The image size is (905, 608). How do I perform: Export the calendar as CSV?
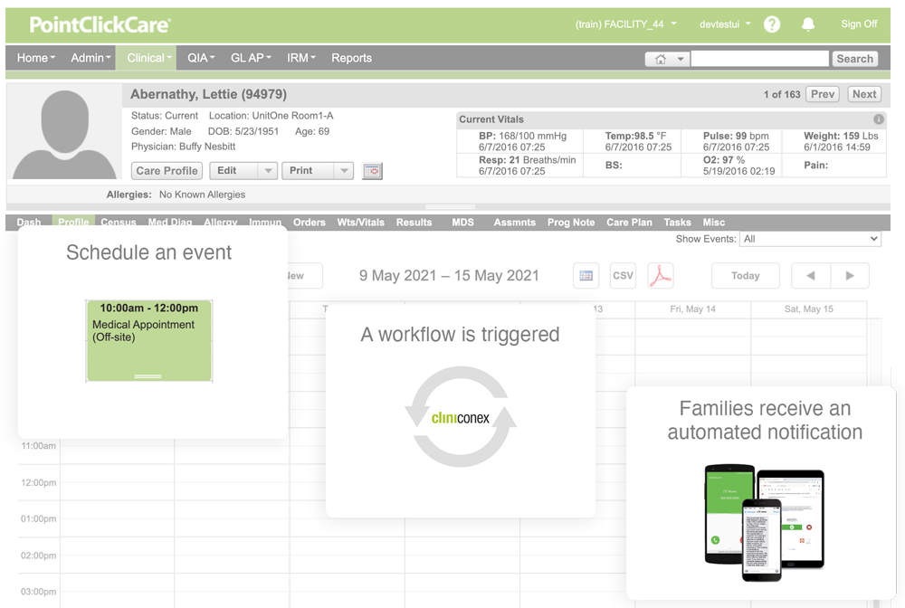623,275
